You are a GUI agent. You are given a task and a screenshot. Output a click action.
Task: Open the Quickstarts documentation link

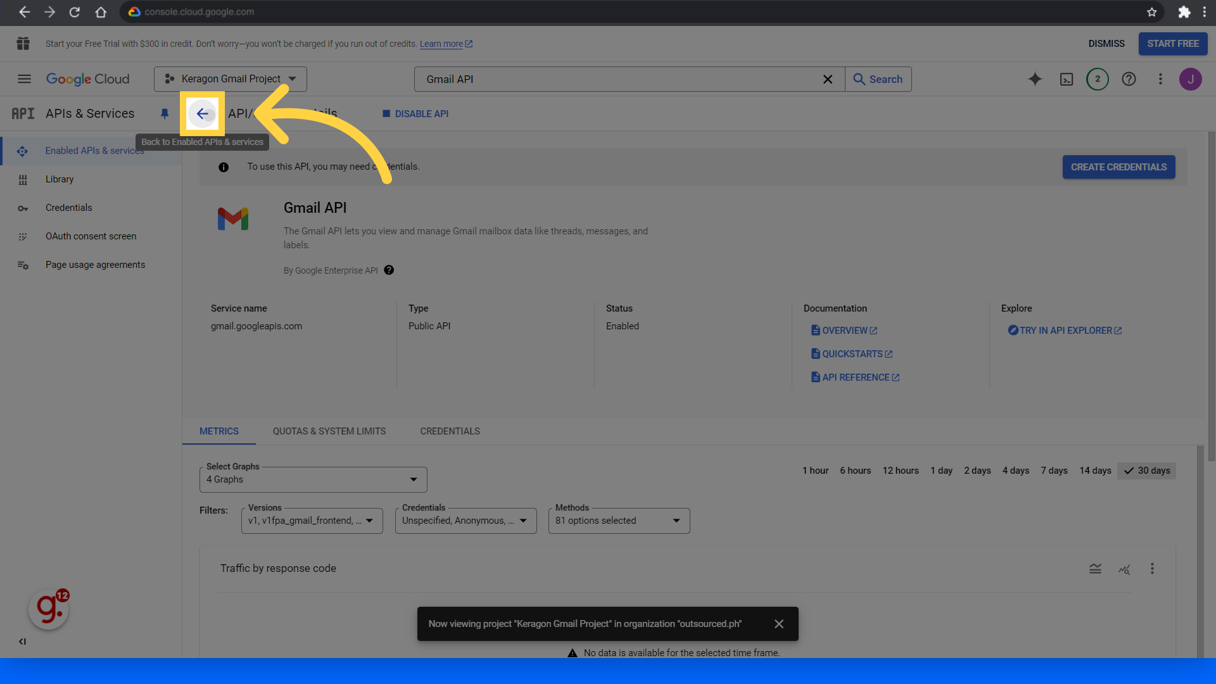[852, 354]
